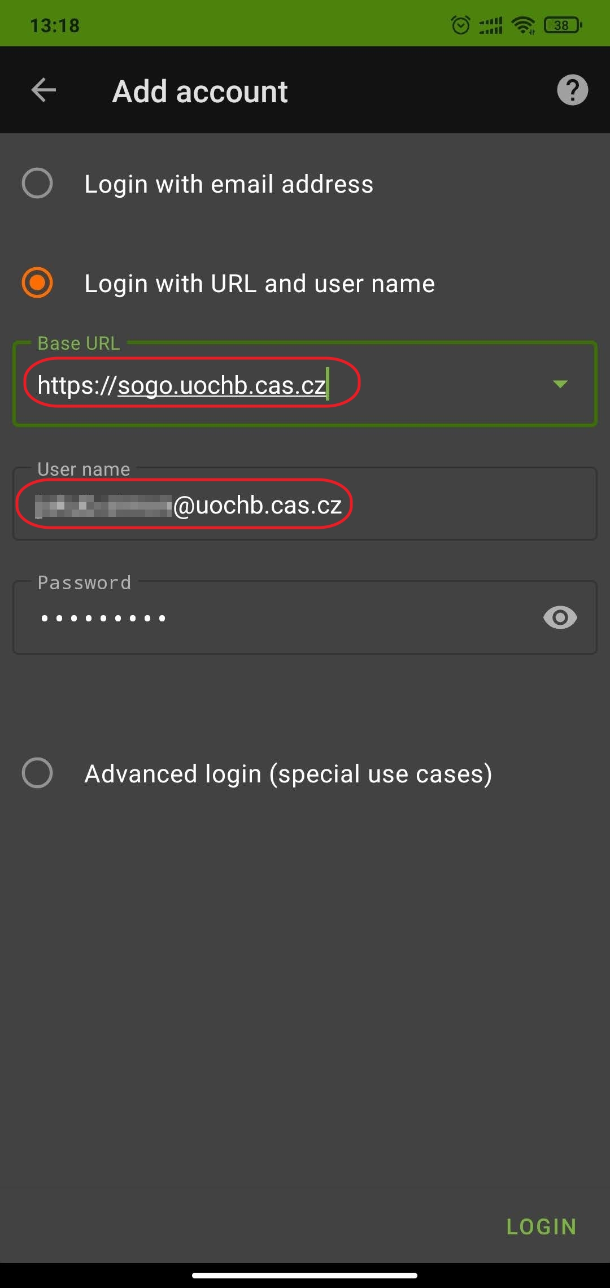This screenshot has width=610, height=1288.
Task: Tap the LOGIN button
Action: click(x=541, y=1226)
